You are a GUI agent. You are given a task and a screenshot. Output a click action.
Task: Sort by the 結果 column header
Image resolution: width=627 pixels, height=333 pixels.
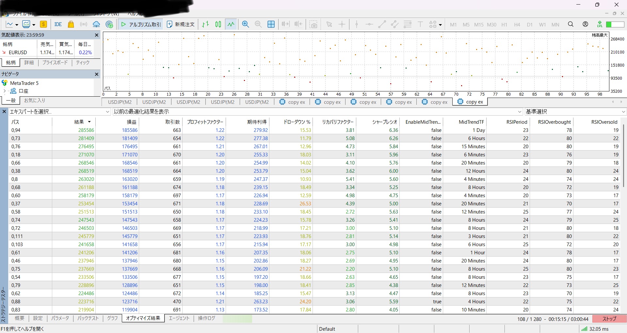74,122
